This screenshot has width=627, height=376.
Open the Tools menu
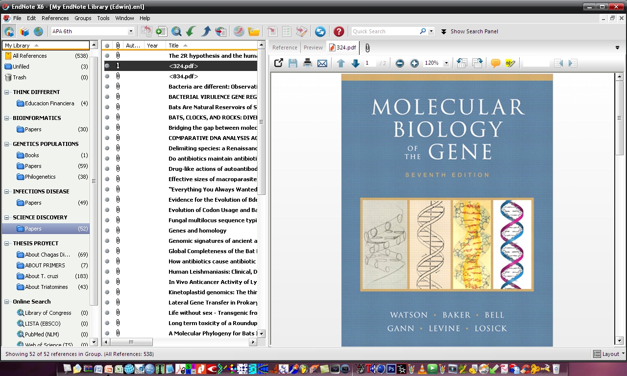[x=103, y=18]
